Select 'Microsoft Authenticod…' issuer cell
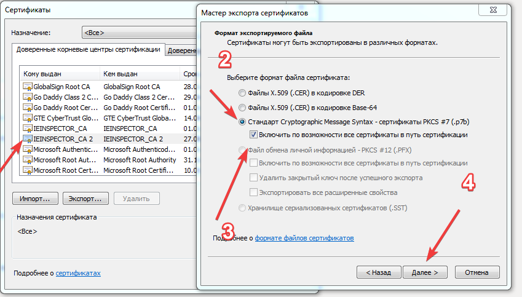Screen dimensions: 522x297 (x=139, y=149)
